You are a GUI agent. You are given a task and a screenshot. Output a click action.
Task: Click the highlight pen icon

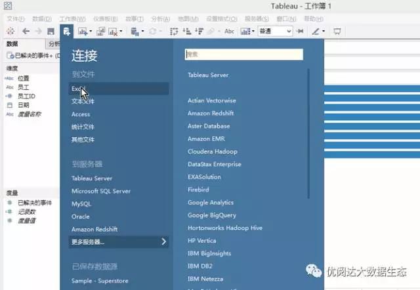(x=316, y=31)
